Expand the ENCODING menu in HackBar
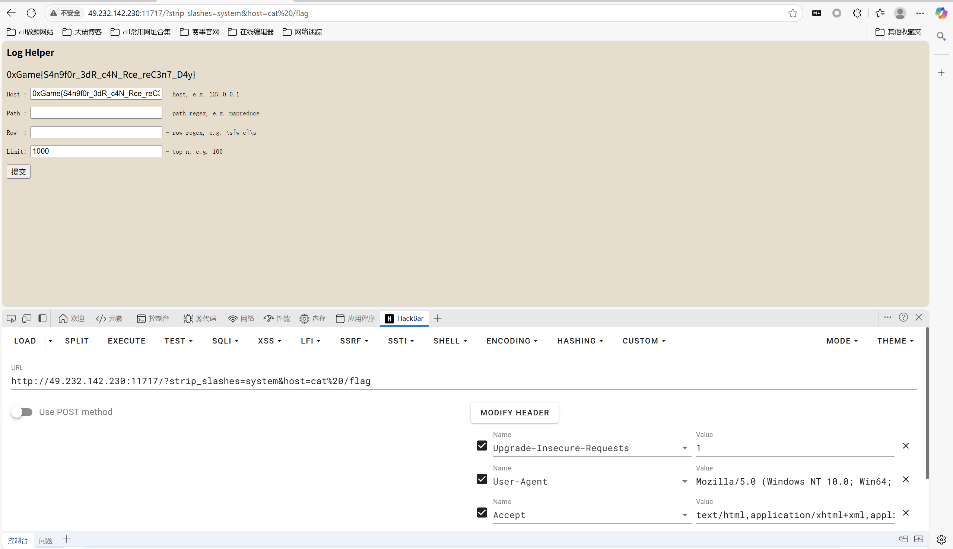Image resolution: width=953 pixels, height=549 pixels. 512,341
